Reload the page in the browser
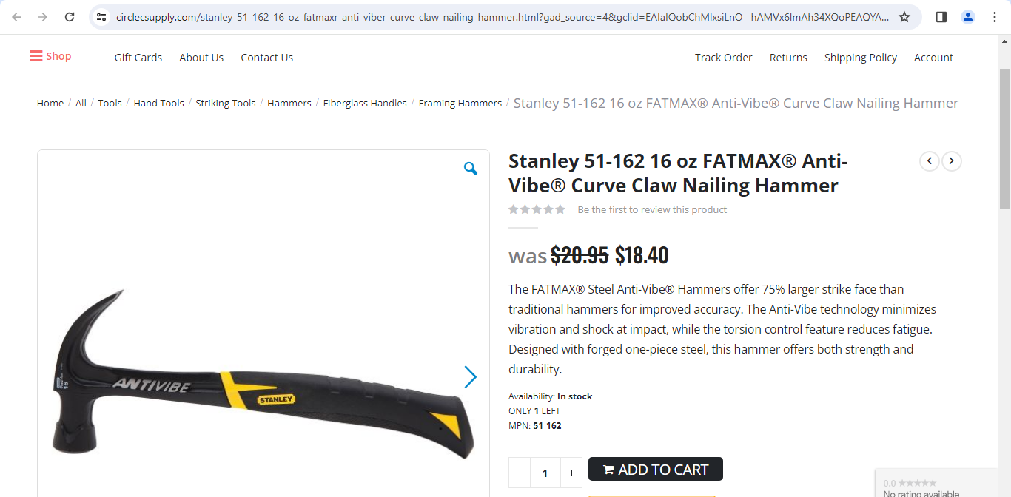1011x497 pixels. (x=70, y=16)
